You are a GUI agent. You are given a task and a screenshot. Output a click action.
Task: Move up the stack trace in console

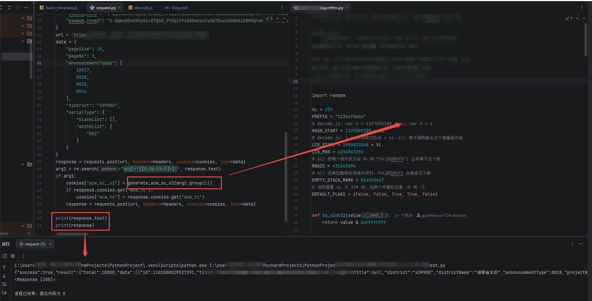(x=4, y=267)
